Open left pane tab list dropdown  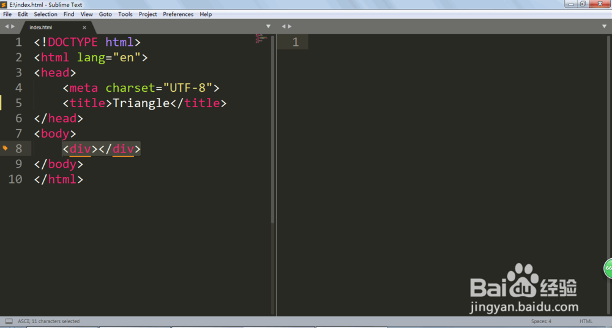(x=268, y=26)
